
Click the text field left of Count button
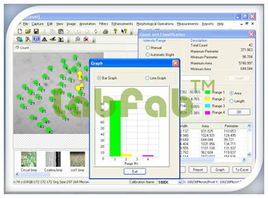(x=195, y=78)
